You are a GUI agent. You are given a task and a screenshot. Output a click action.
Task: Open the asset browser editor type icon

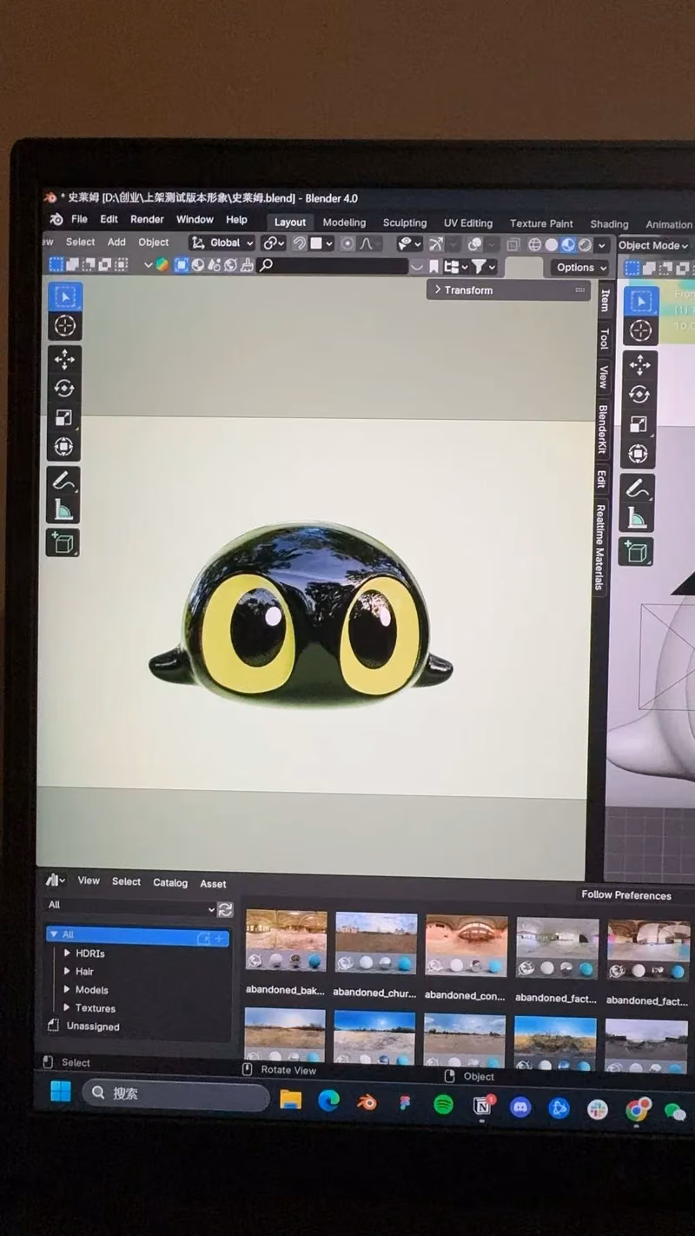click(x=56, y=880)
